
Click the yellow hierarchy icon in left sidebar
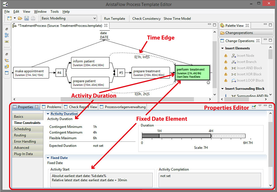7,60
